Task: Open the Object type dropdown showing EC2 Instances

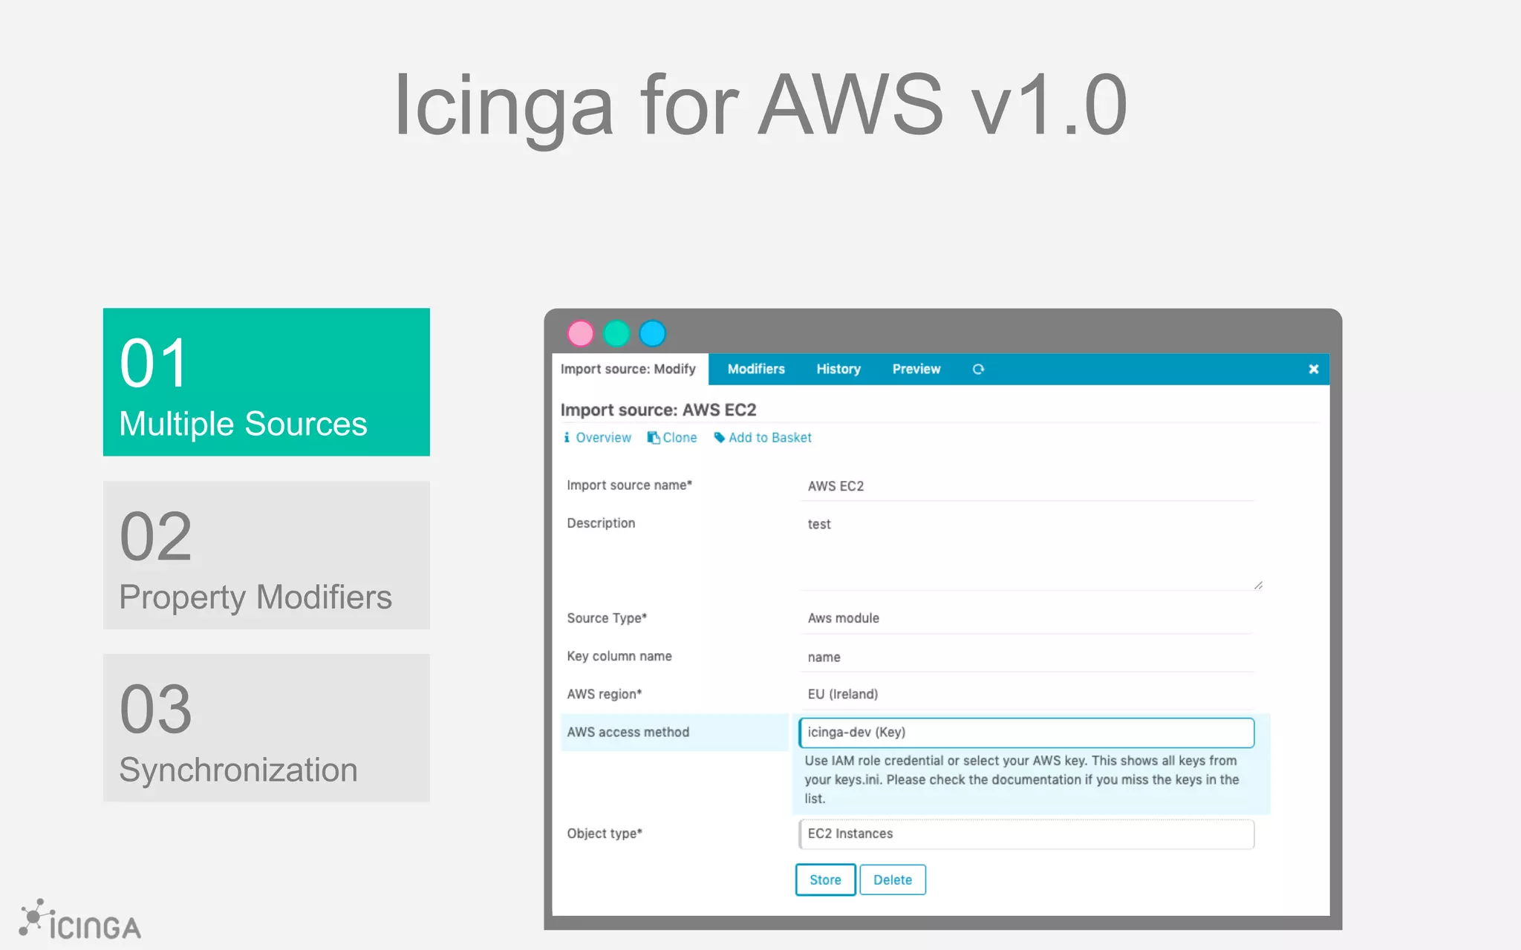Action: [x=1026, y=833]
